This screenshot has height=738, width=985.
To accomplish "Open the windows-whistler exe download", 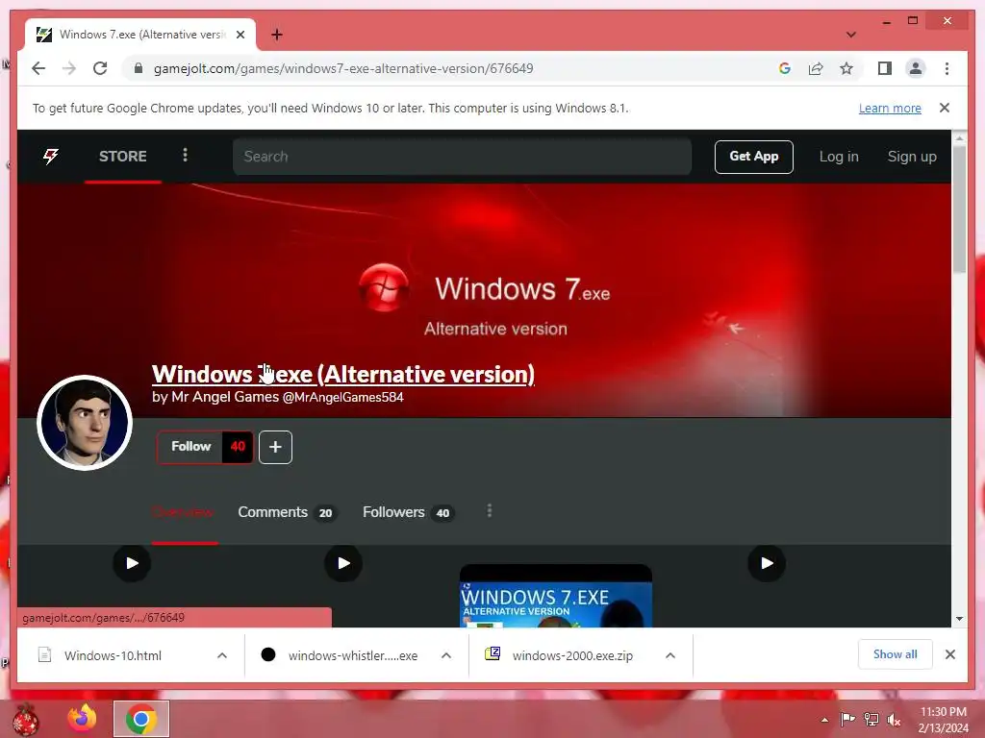I will click(340, 655).
